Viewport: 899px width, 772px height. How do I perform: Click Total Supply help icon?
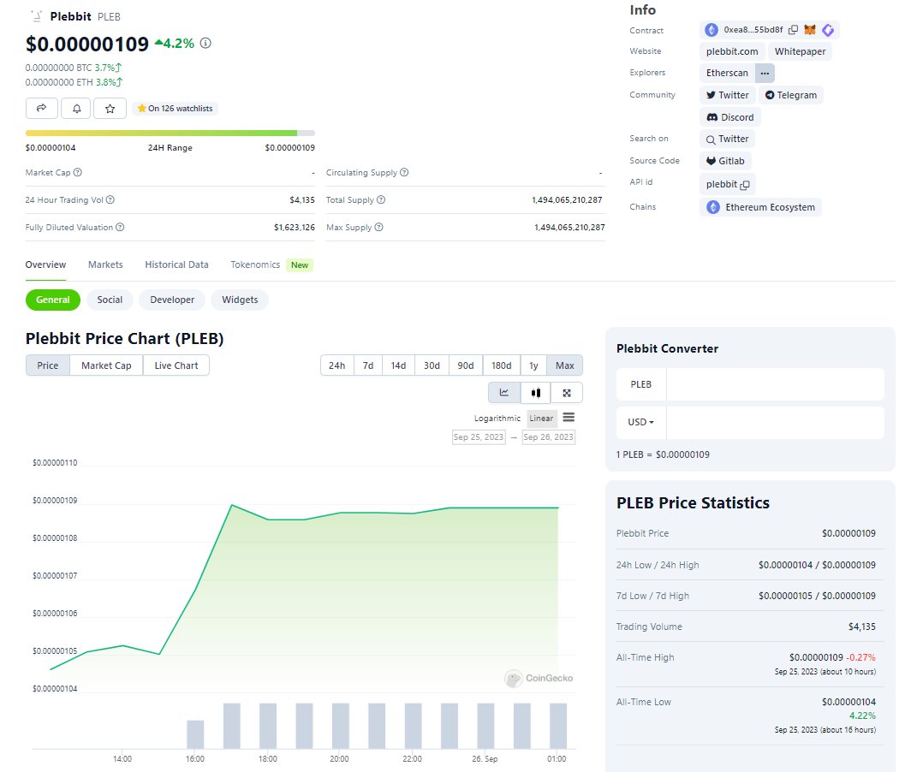pyautogui.click(x=381, y=199)
